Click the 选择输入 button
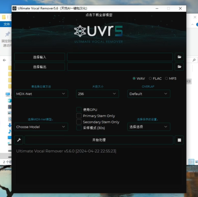This screenshot has height=197, width=198. (40, 57)
